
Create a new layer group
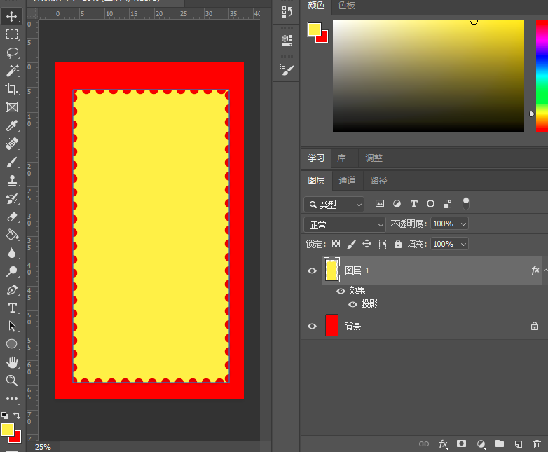tap(500, 444)
